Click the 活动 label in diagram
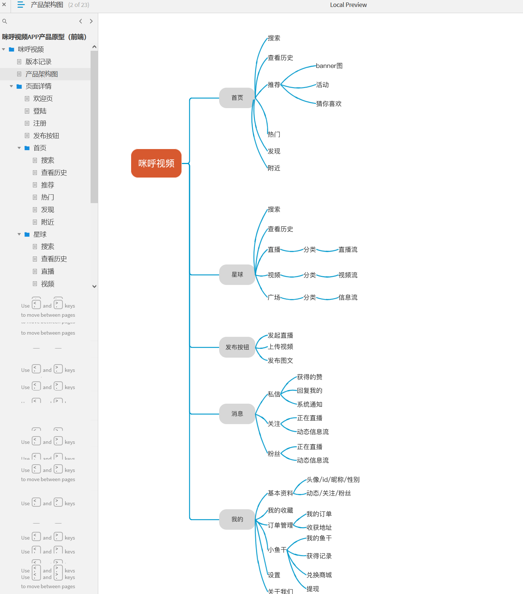 [x=322, y=85]
